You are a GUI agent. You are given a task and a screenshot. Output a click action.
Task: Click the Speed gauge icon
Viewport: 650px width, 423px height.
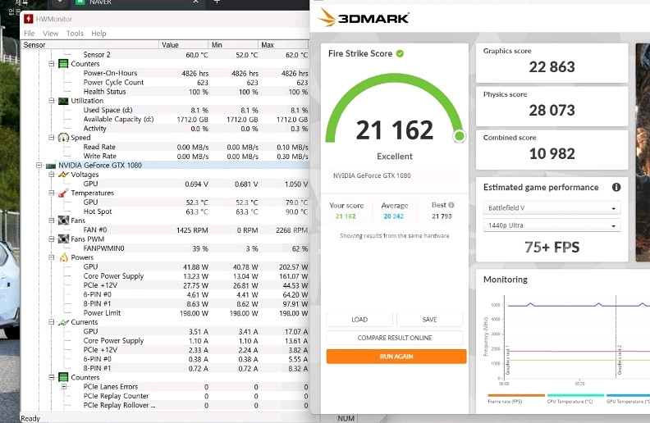[63, 138]
